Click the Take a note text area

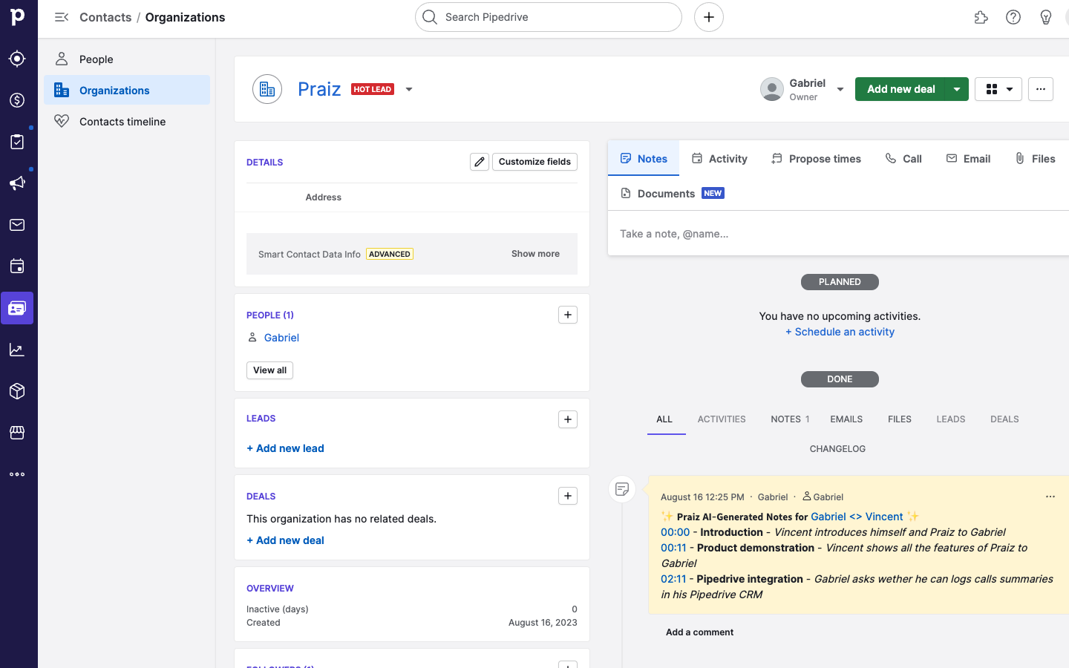tap(838, 234)
